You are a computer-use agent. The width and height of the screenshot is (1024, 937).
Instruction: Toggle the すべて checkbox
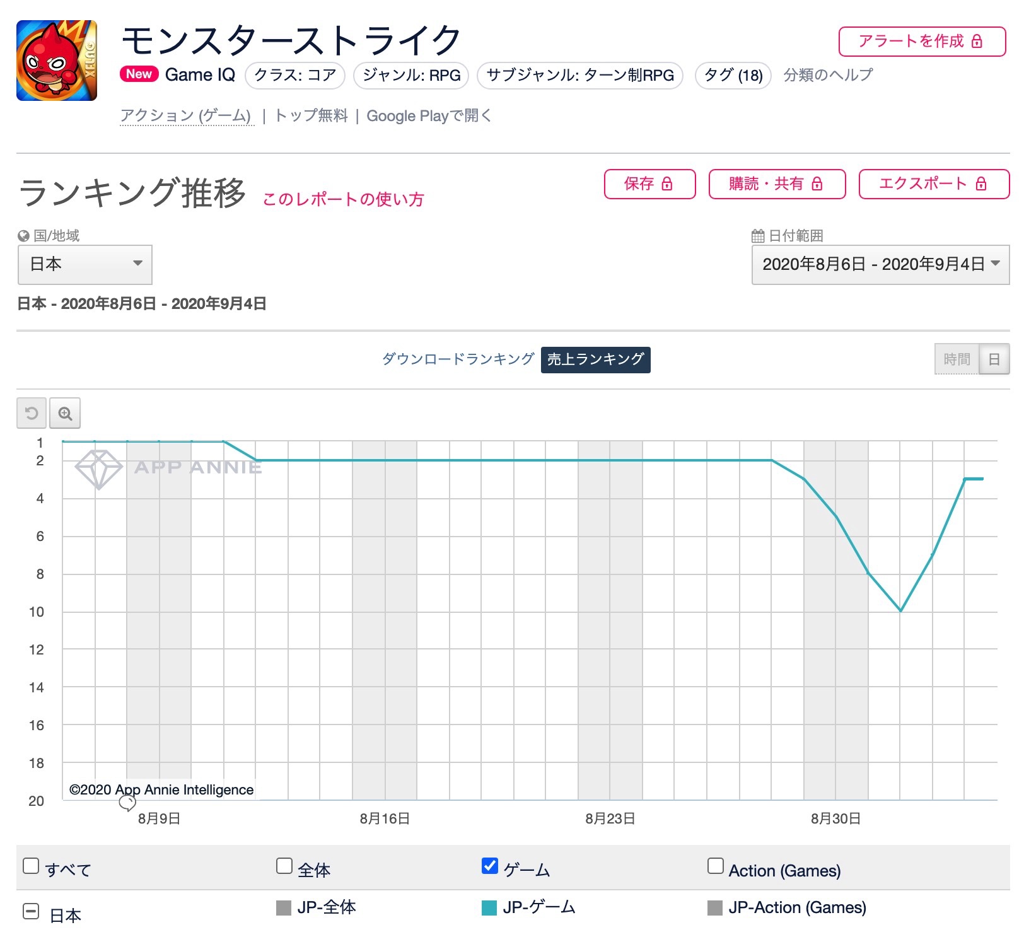point(31,866)
